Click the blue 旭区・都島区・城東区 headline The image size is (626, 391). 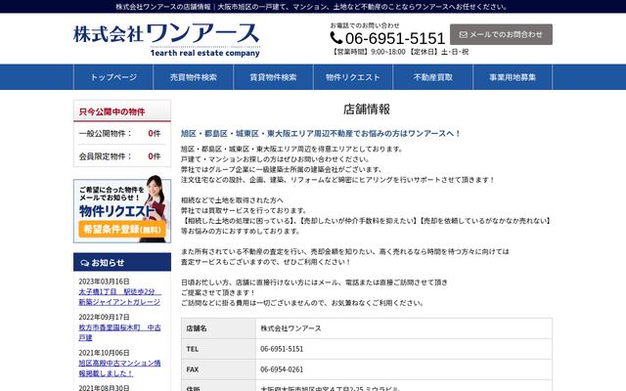coord(320,133)
